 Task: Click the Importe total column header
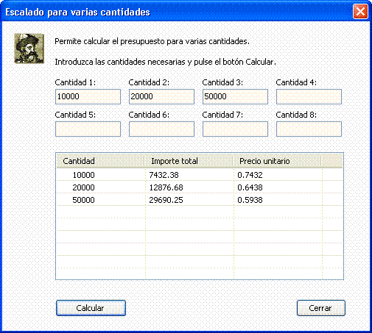pos(189,161)
